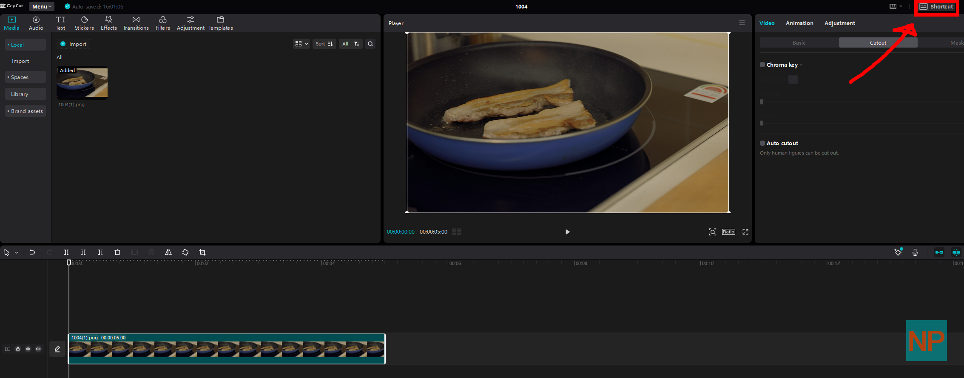The height and width of the screenshot is (378, 964).
Task: Click the search icon in media library
Action: [x=370, y=44]
